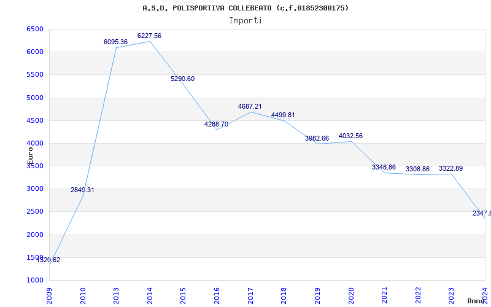Click the 4288.70 value label

216,125
